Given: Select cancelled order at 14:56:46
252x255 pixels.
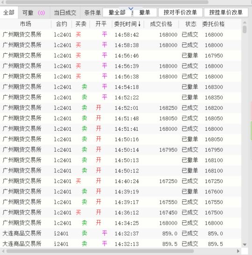Looking at the screenshot, I should coord(121,56).
